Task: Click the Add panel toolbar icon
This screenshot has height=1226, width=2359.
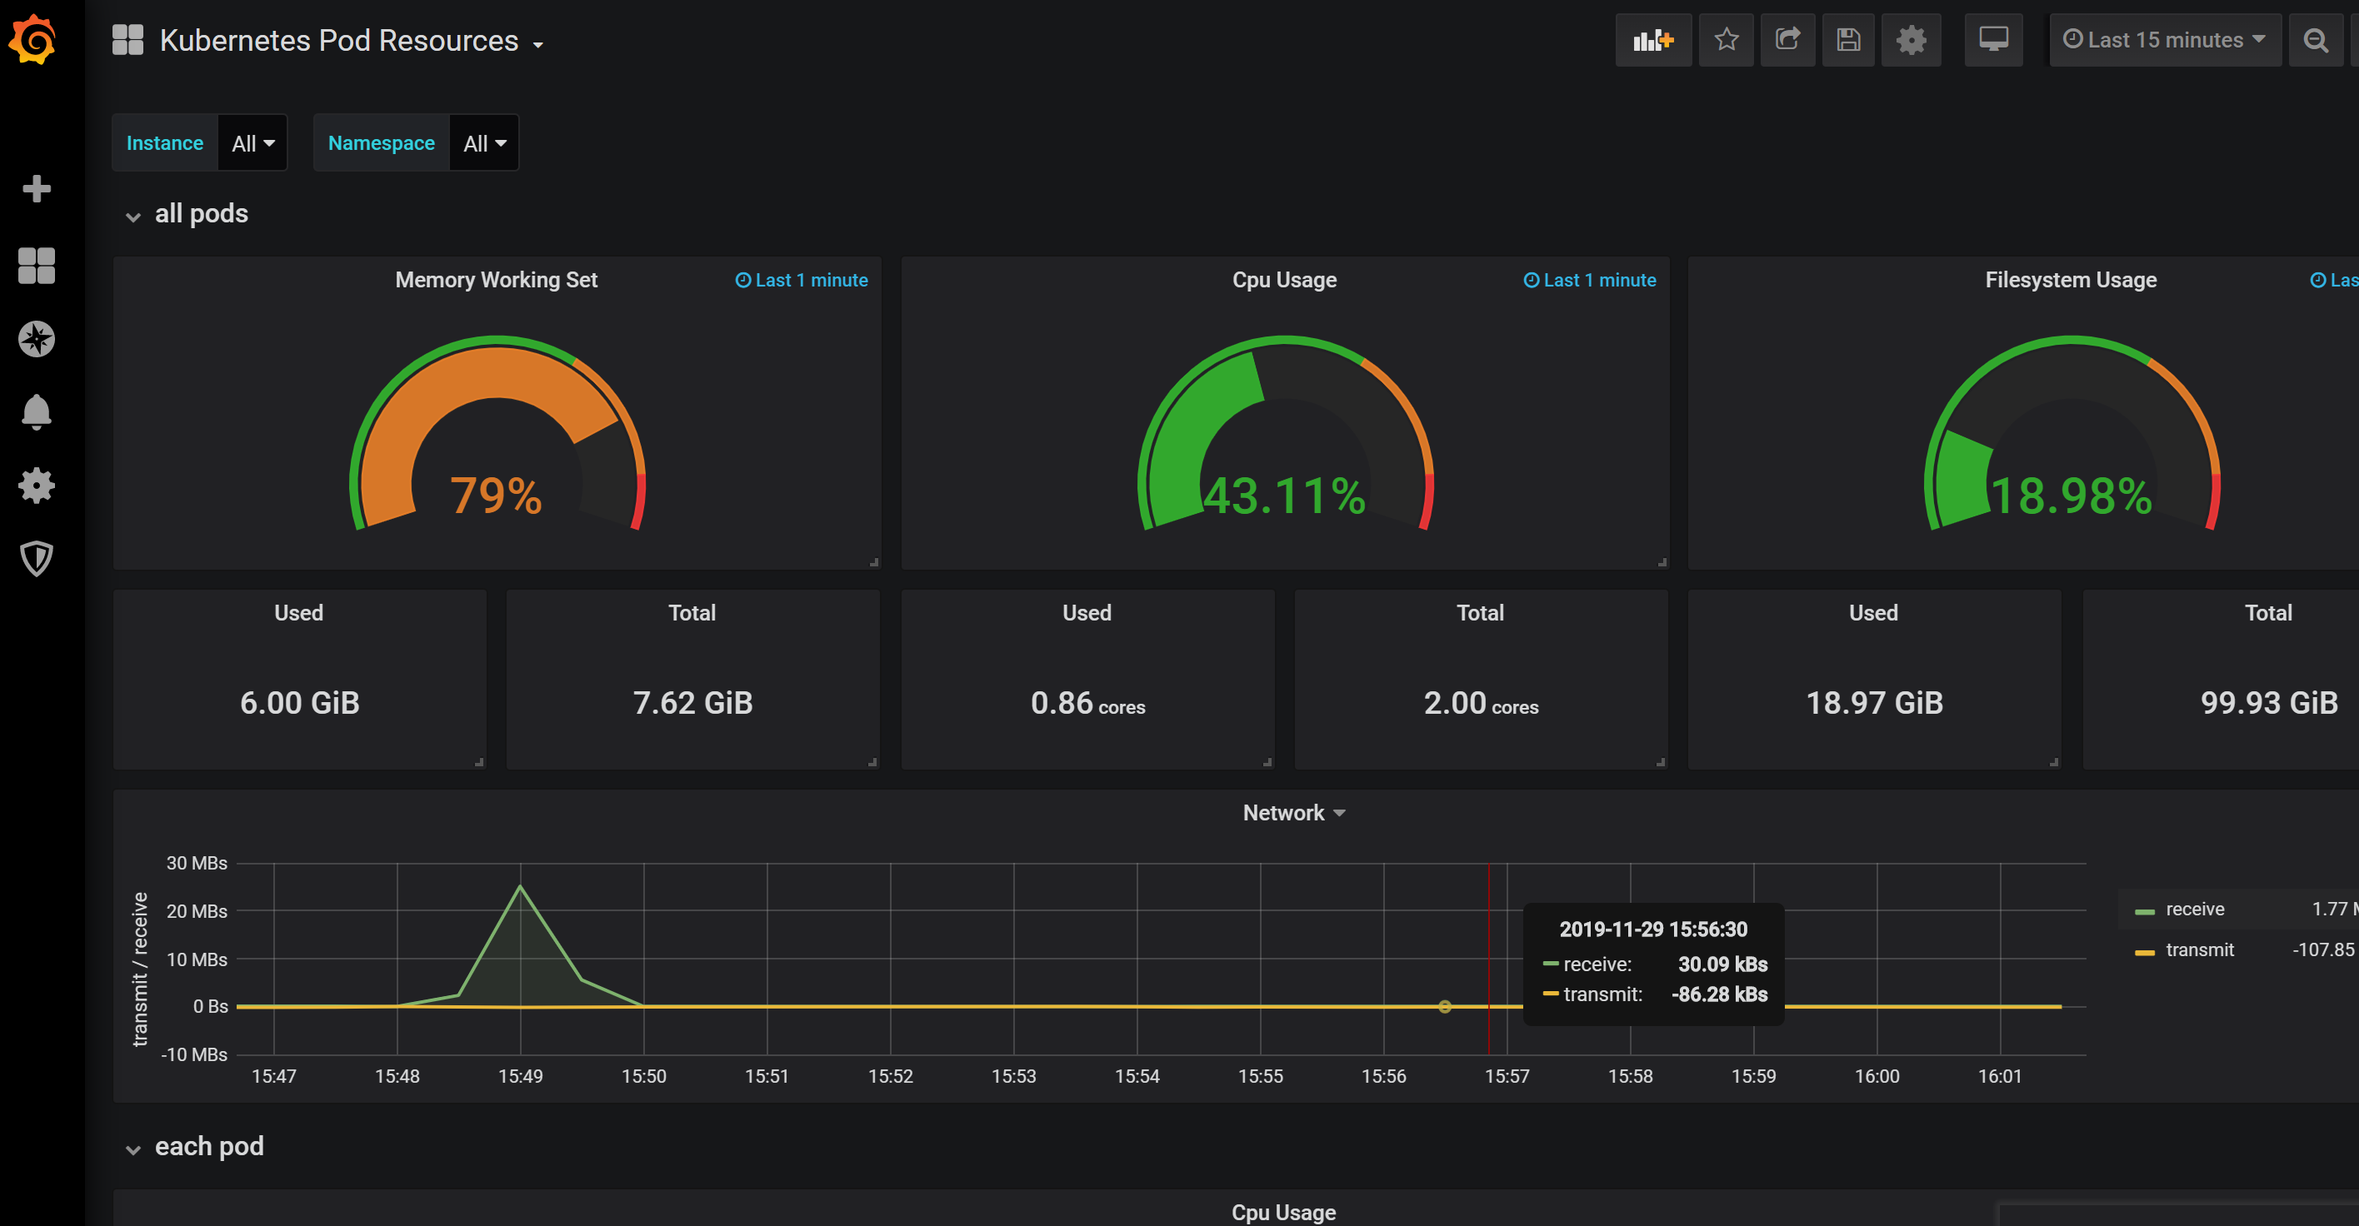Action: [1652, 40]
